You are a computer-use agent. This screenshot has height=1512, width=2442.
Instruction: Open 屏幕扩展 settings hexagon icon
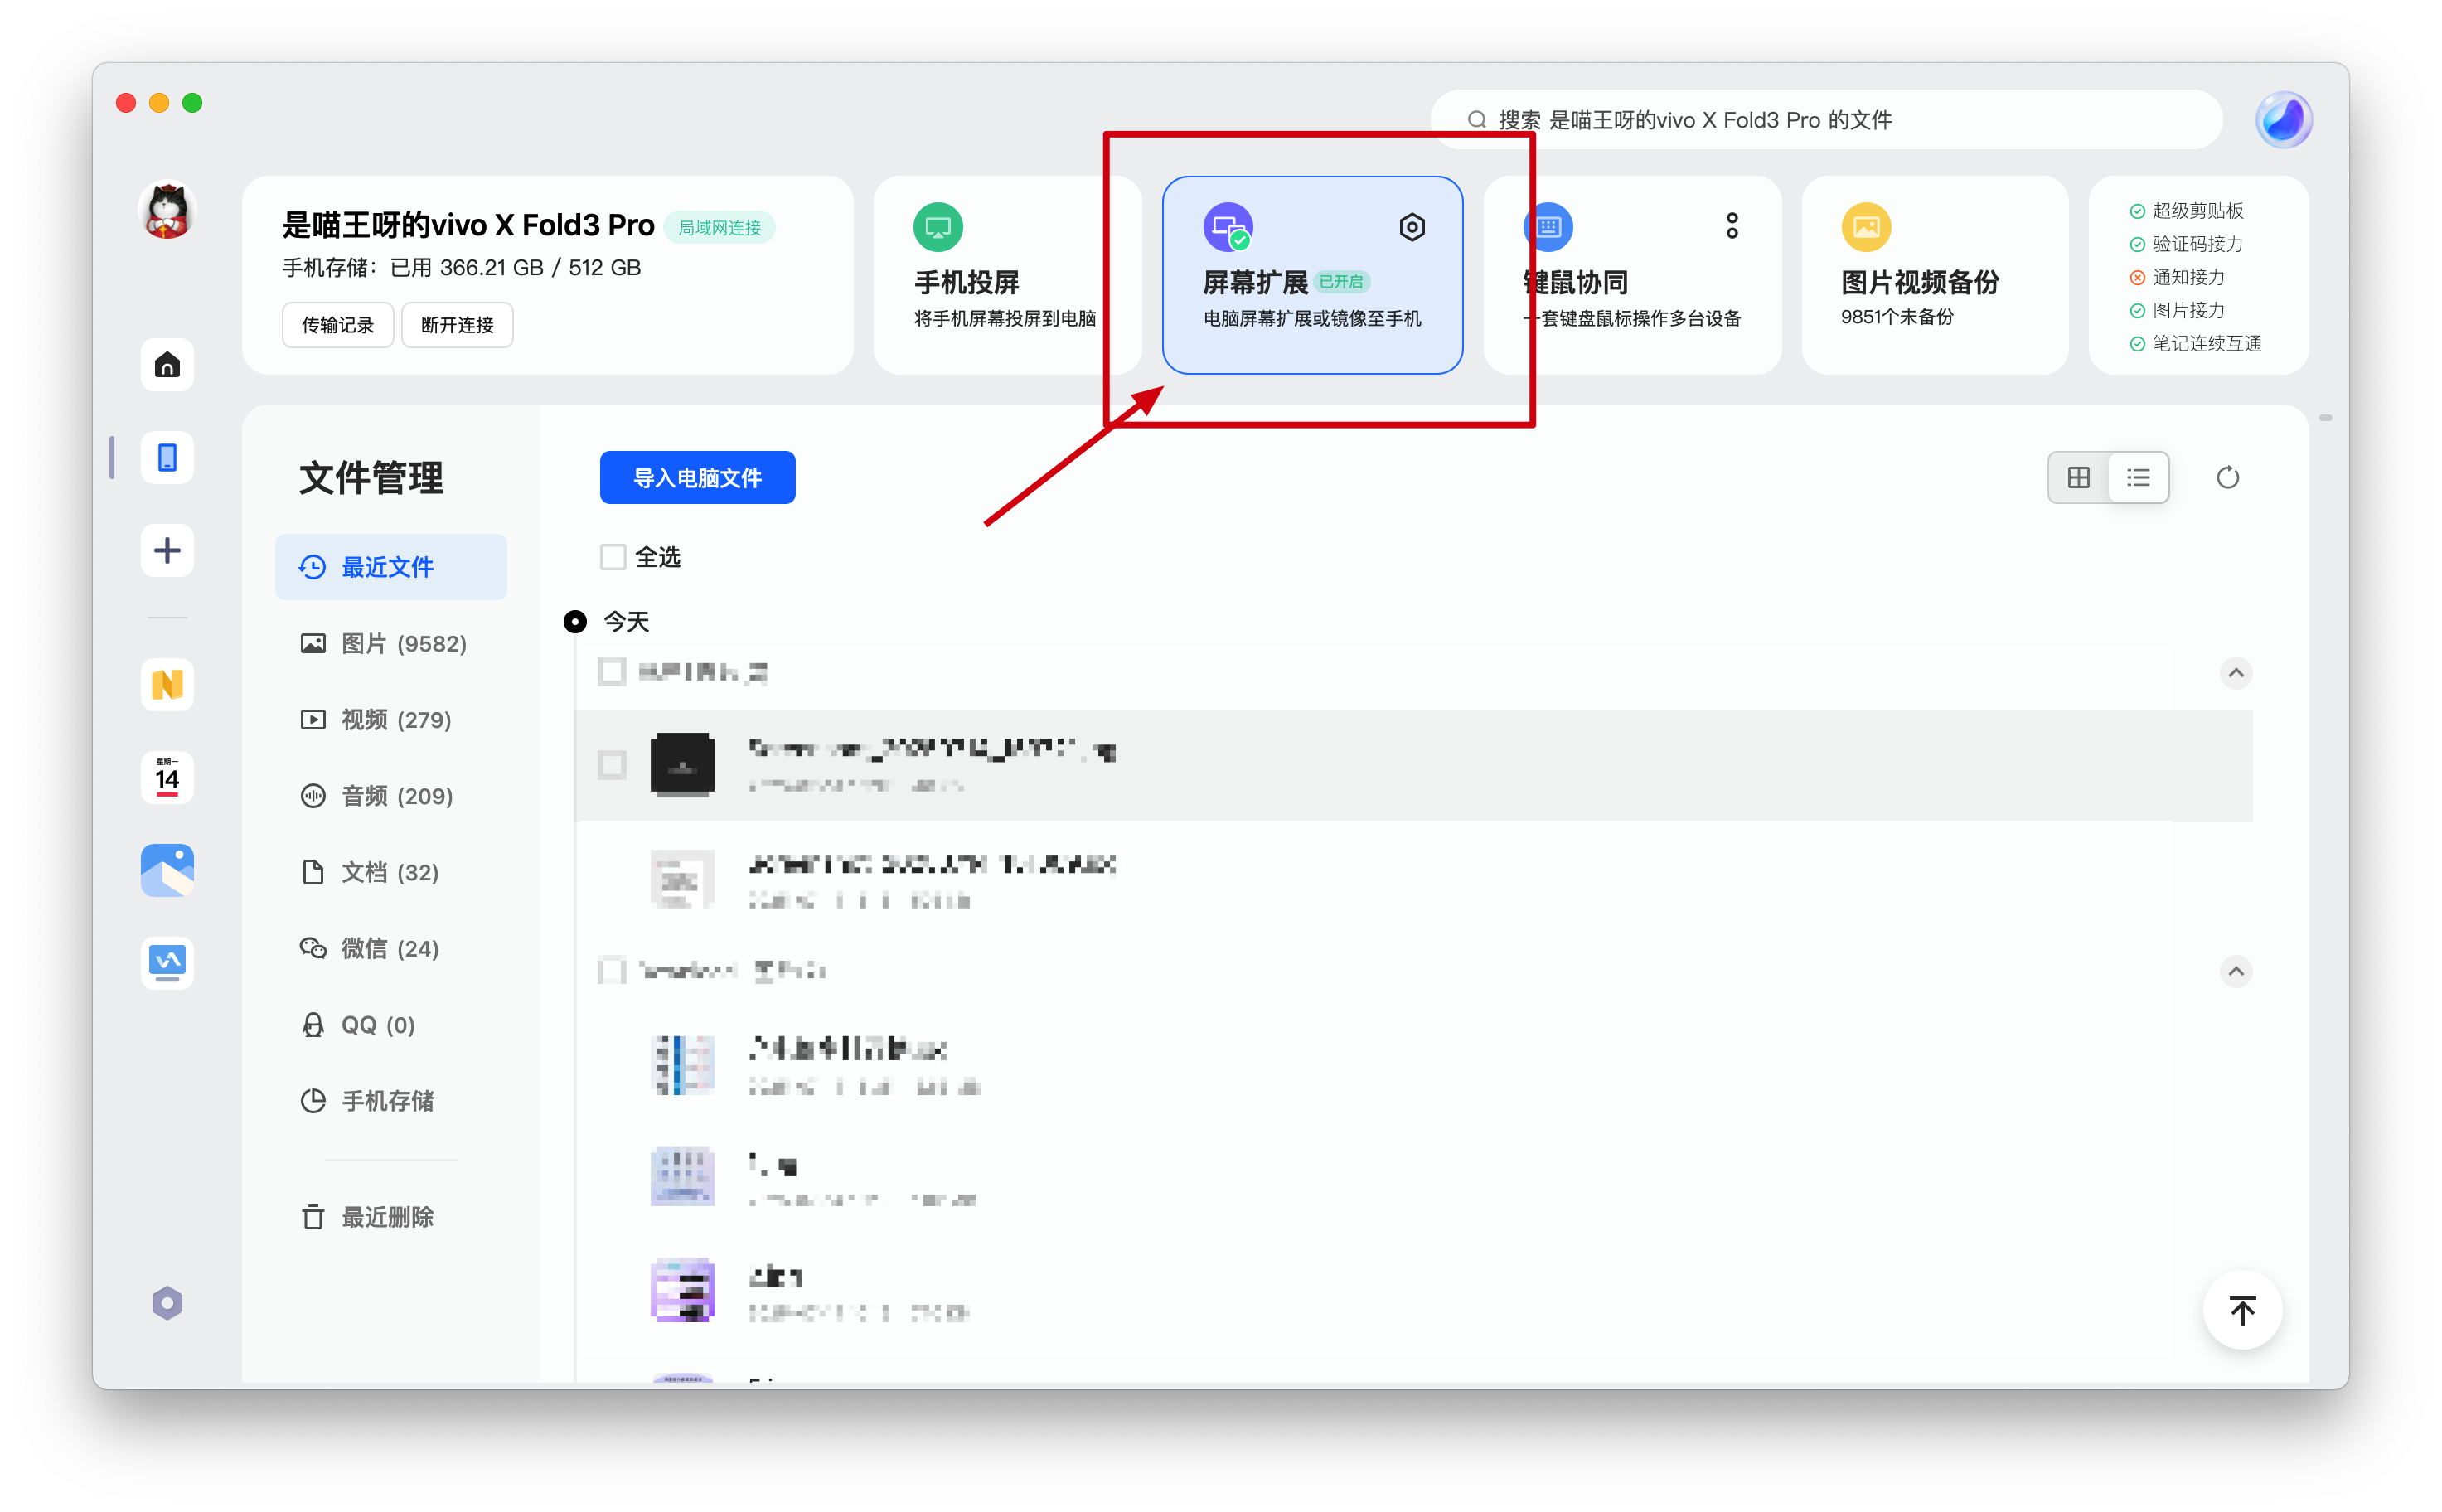(x=1412, y=227)
